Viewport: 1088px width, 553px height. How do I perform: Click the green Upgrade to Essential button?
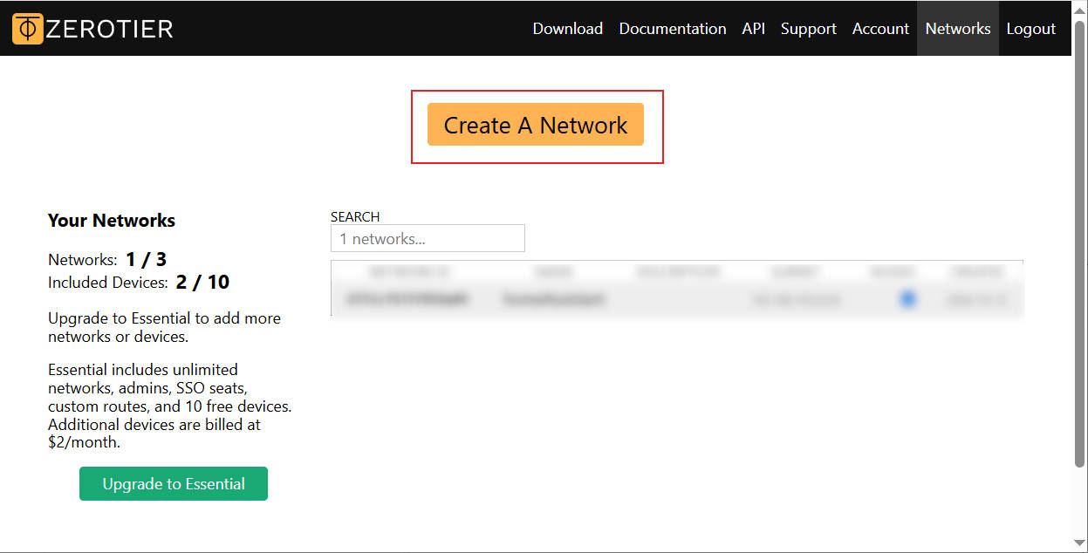[174, 484]
